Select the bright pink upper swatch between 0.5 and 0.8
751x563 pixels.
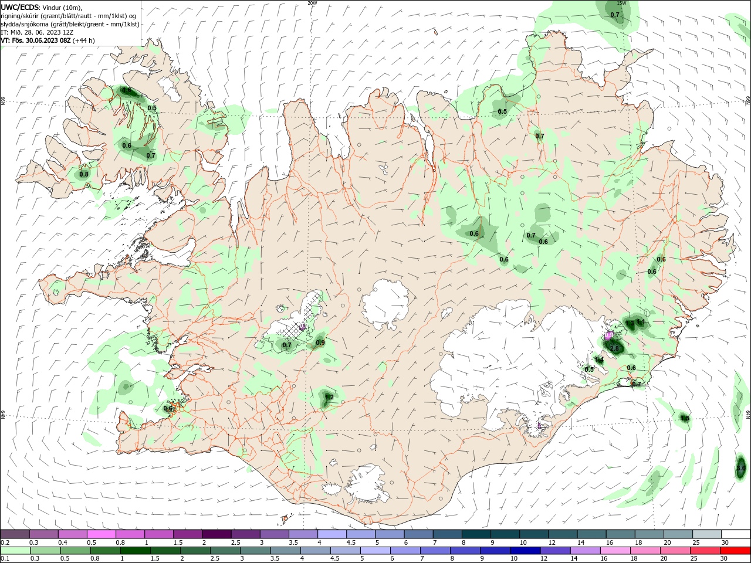(102, 534)
